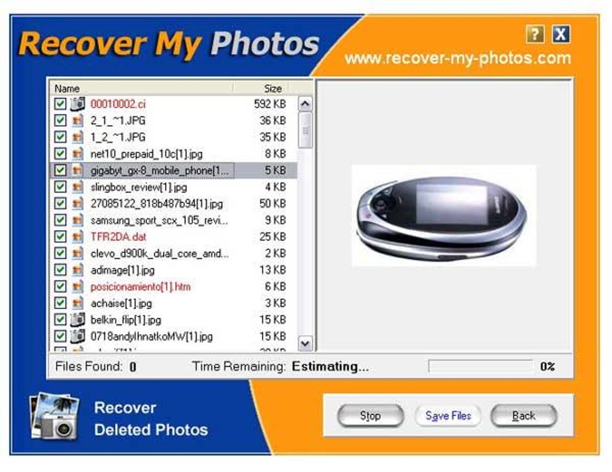Select the 0718andyIhnatkoMW[1].jpg file name

(151, 336)
